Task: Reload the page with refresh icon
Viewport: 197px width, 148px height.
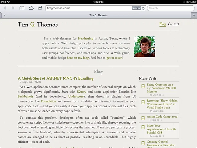Action: [x=143, y=8]
